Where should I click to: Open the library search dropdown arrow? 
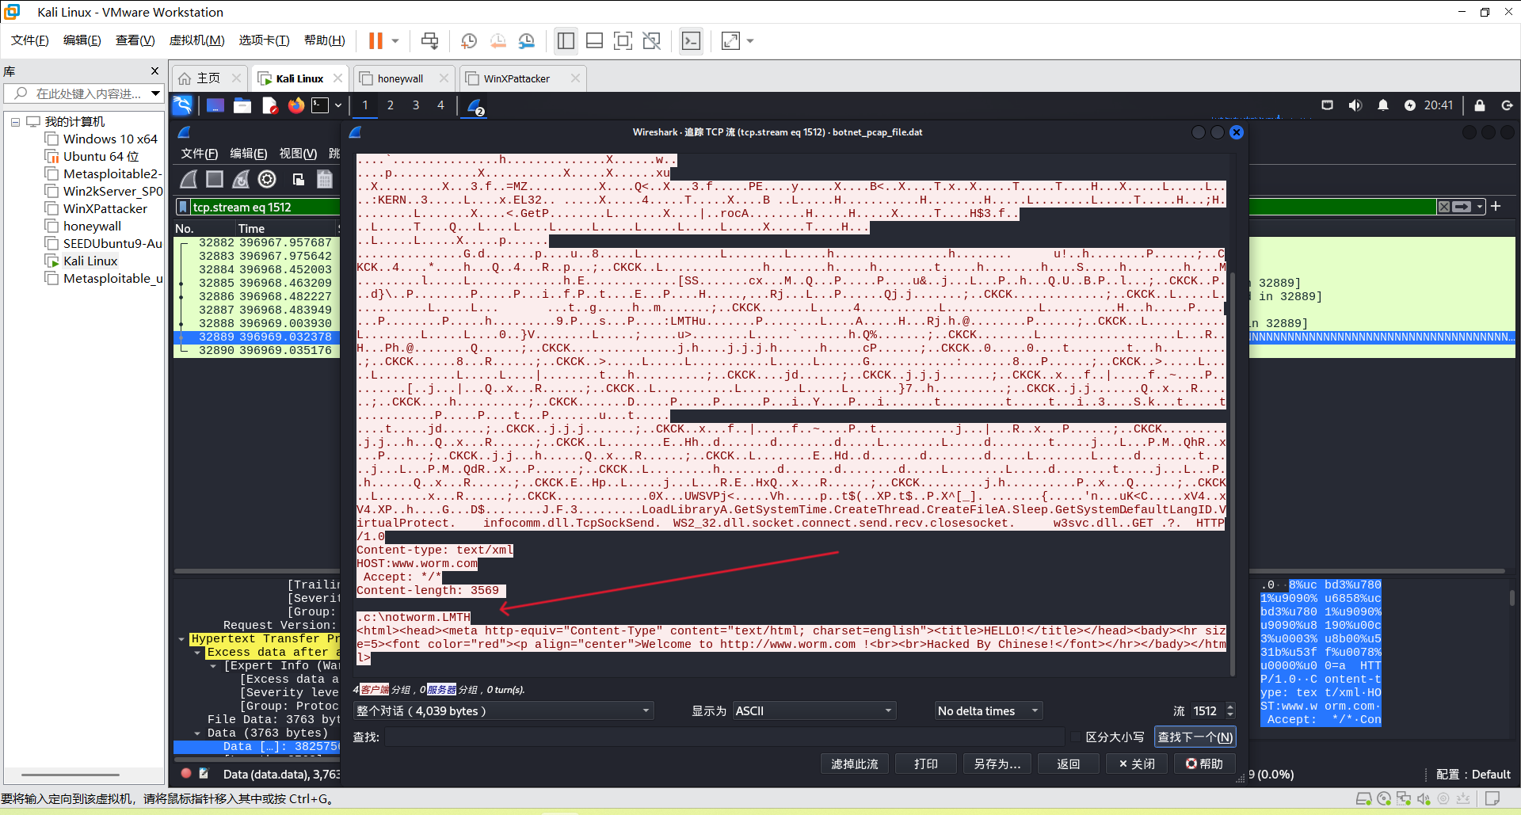[155, 93]
